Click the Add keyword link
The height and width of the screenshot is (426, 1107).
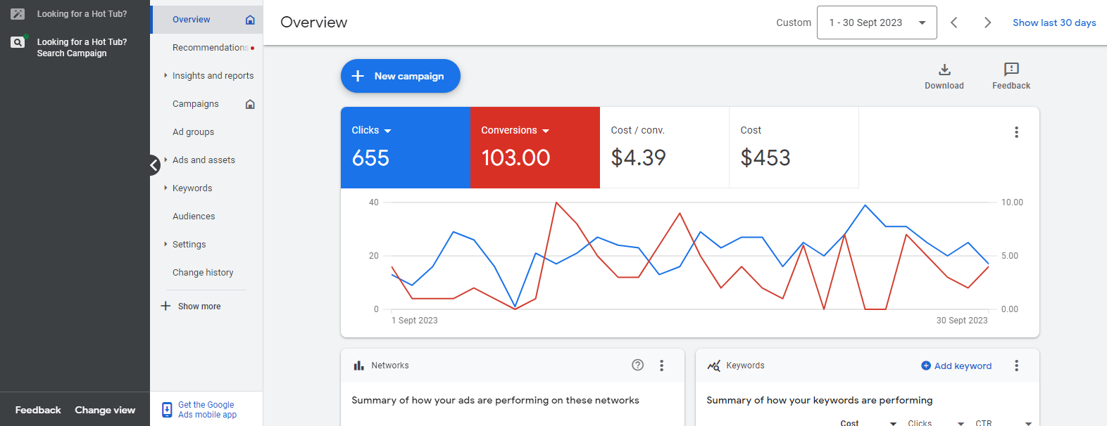956,366
